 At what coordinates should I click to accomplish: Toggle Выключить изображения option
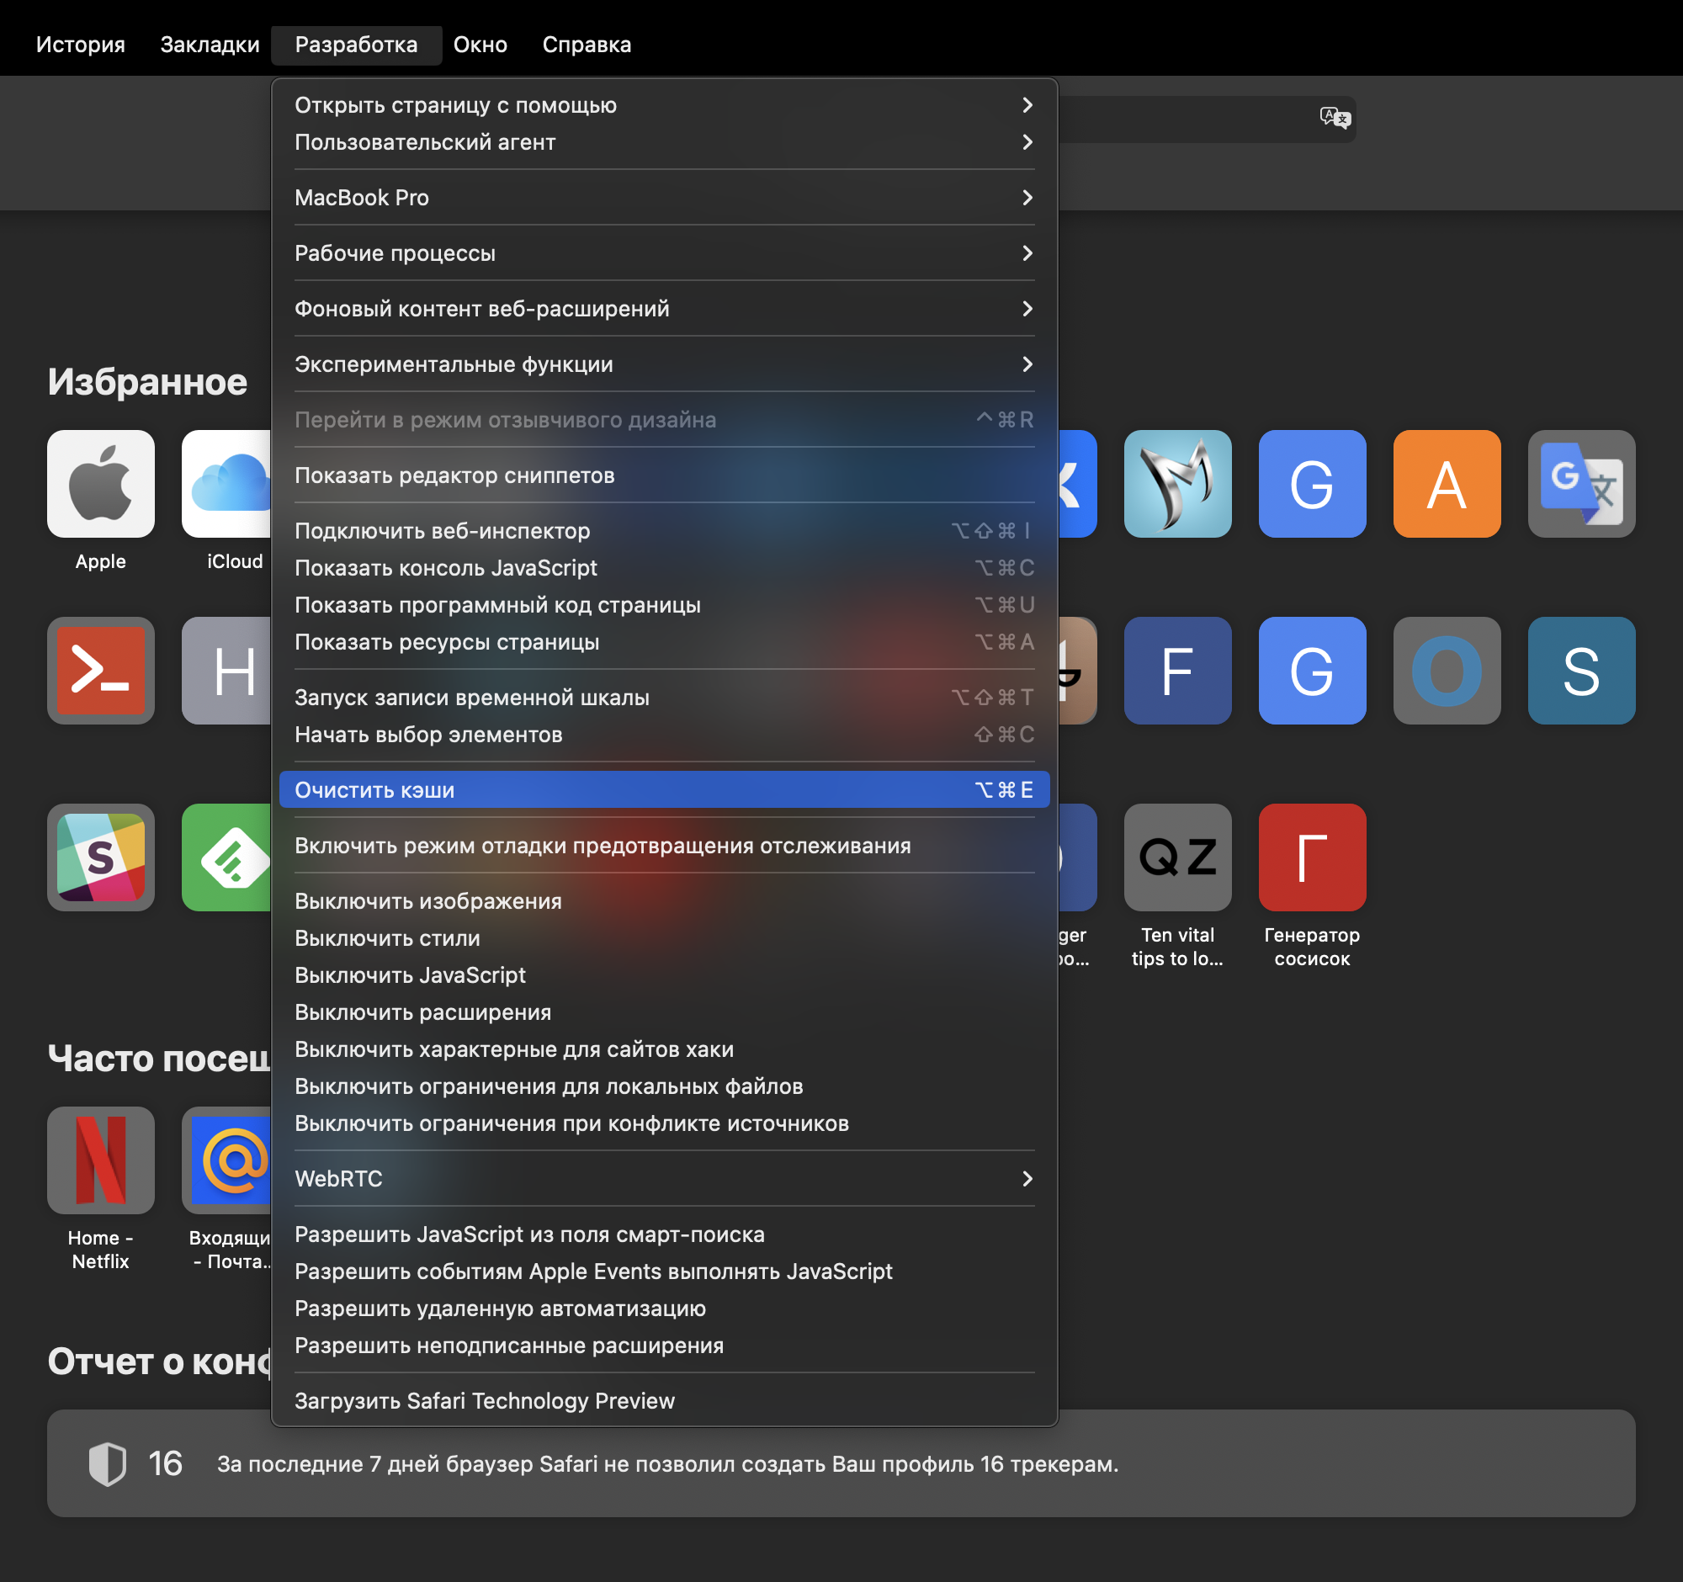pos(665,901)
